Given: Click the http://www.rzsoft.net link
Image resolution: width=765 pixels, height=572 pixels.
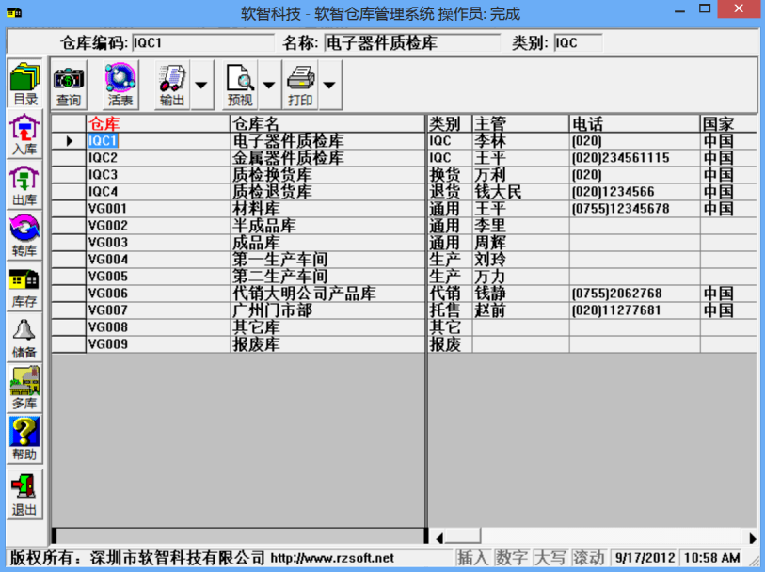Looking at the screenshot, I should point(332,558).
